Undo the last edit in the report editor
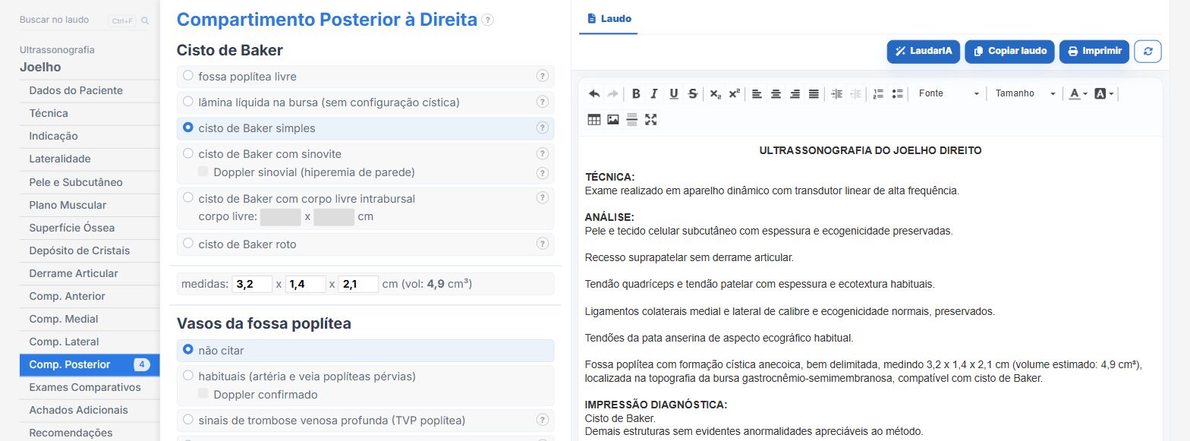1190x441 pixels. (x=594, y=94)
